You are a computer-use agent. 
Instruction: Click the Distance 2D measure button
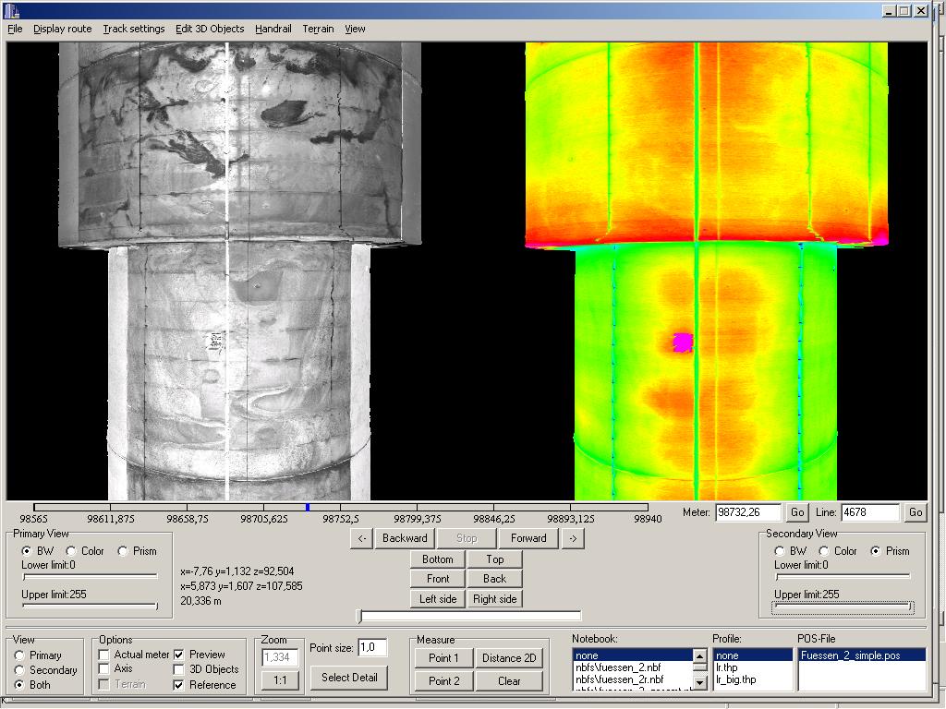click(509, 658)
